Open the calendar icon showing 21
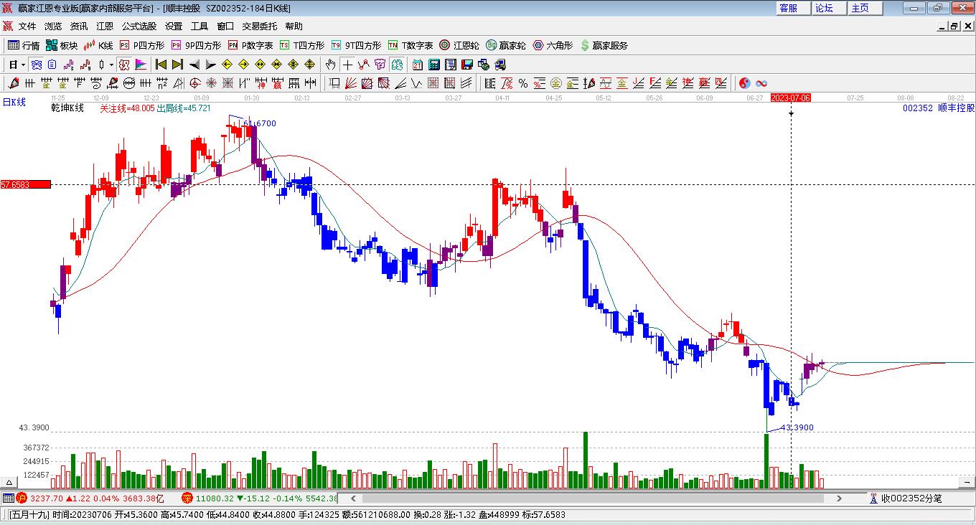Image resolution: width=976 pixels, height=525 pixels. tap(417, 65)
